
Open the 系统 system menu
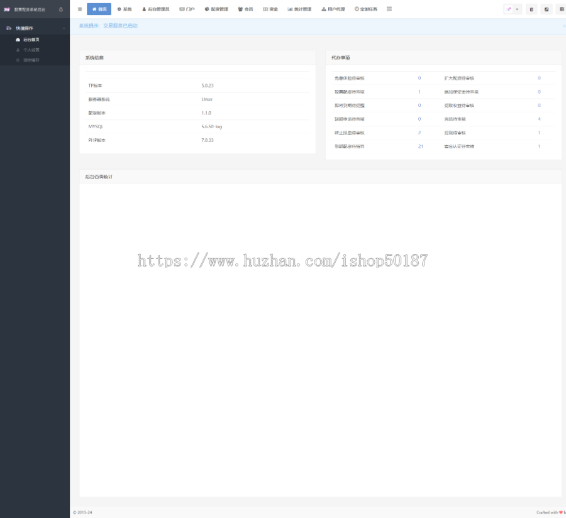tap(125, 9)
